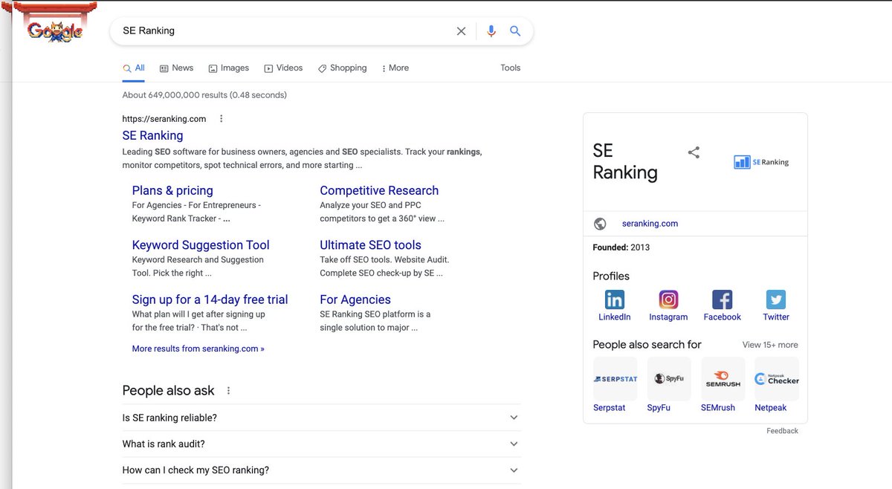This screenshot has width=892, height=489.
Task: Visit seranking.com from the knowledge panel
Action: click(x=650, y=224)
